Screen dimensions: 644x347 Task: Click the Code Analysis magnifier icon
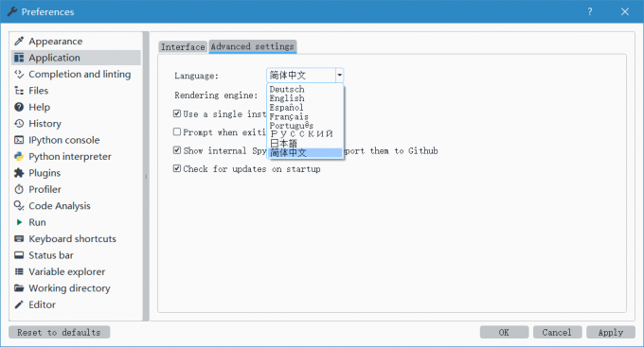pos(19,205)
